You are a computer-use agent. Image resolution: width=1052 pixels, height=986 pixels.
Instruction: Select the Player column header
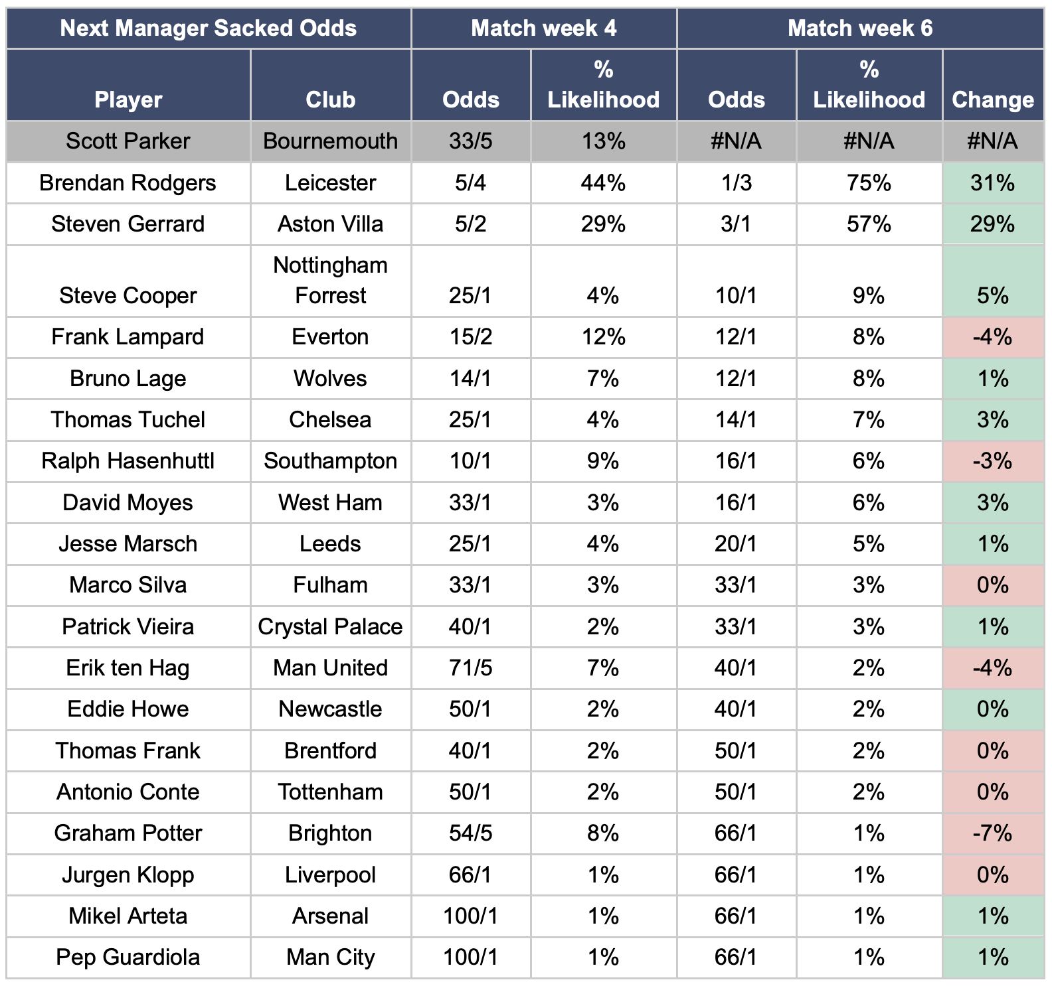pyautogui.click(x=128, y=100)
